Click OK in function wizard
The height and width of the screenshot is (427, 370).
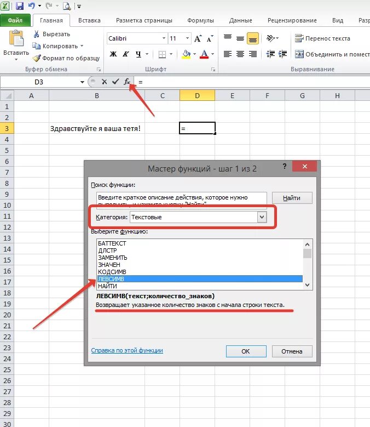246,351
